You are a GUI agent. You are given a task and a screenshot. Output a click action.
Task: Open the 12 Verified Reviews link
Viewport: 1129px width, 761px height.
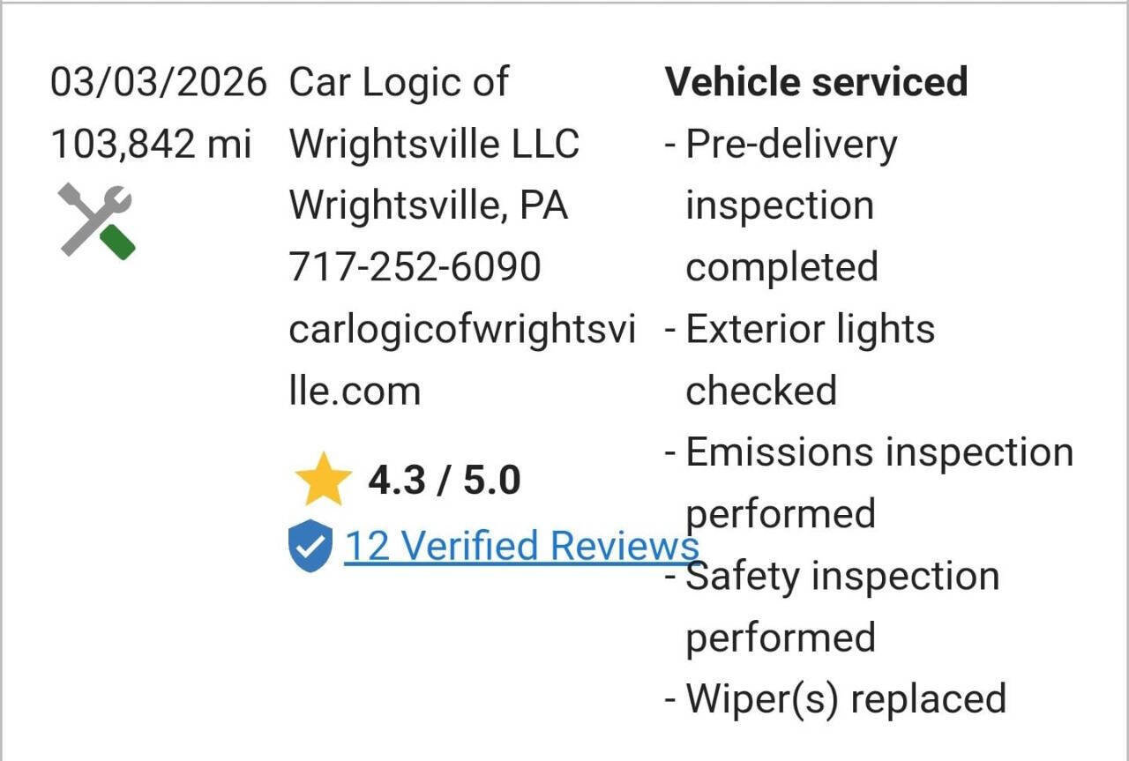point(520,546)
